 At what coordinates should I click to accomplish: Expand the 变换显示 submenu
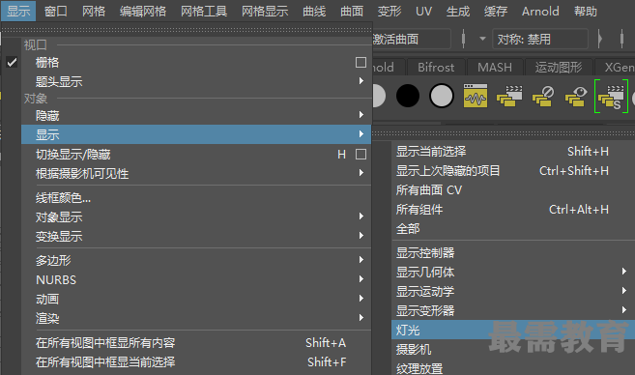coord(361,236)
